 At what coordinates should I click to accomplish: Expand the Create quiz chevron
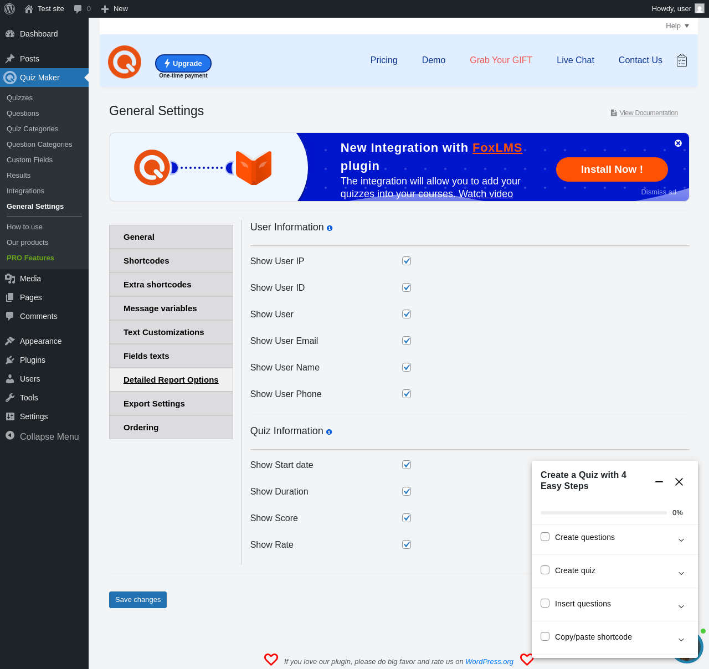click(681, 573)
